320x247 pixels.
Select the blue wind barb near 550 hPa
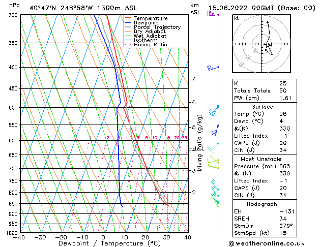215,130
